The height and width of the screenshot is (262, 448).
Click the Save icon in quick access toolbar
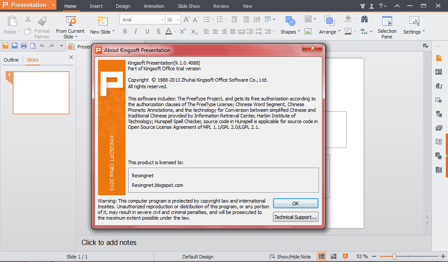point(14,45)
